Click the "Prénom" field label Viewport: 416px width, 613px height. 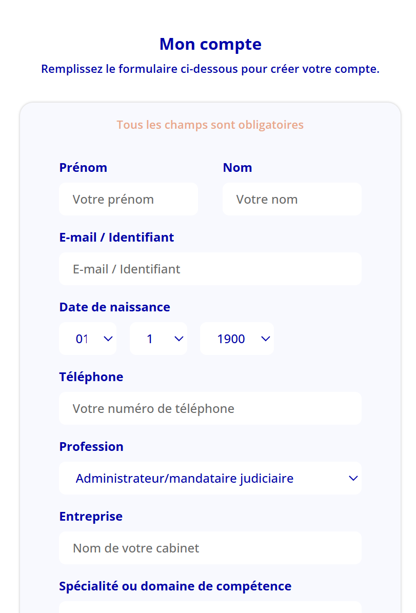(x=83, y=168)
